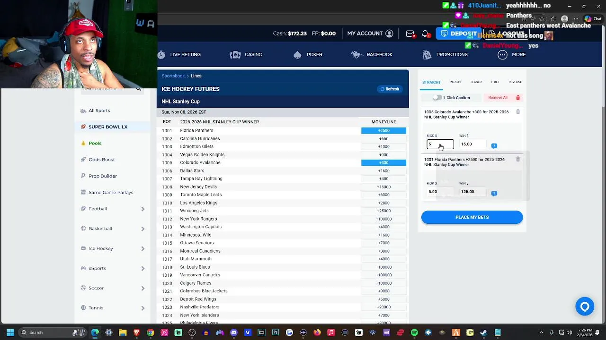606x340 pixels.
Task: Open SUPER BOWL LX in the sidebar
Action: [107, 127]
